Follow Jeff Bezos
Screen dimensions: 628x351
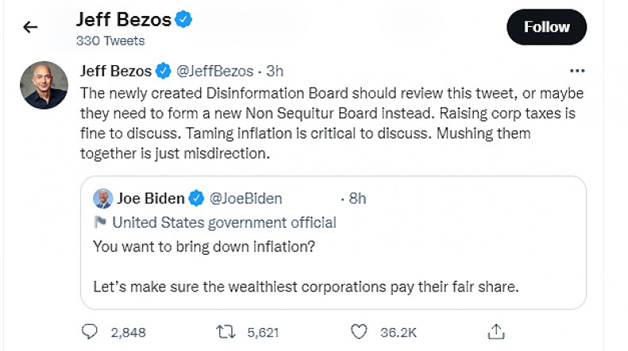point(546,27)
